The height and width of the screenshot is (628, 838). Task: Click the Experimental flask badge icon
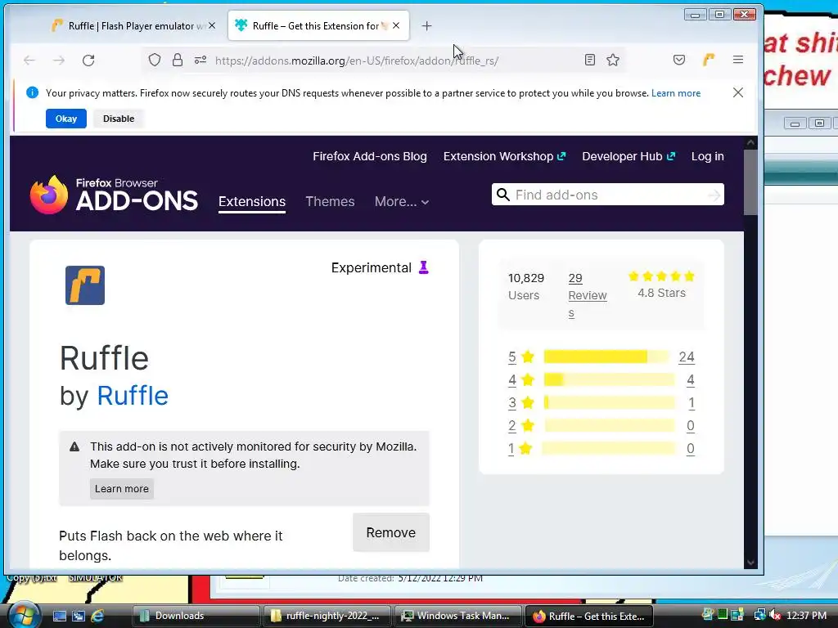click(424, 267)
